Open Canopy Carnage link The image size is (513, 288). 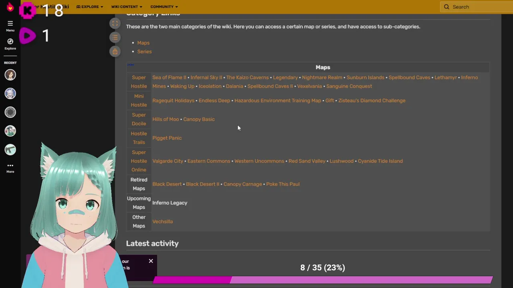(242, 184)
